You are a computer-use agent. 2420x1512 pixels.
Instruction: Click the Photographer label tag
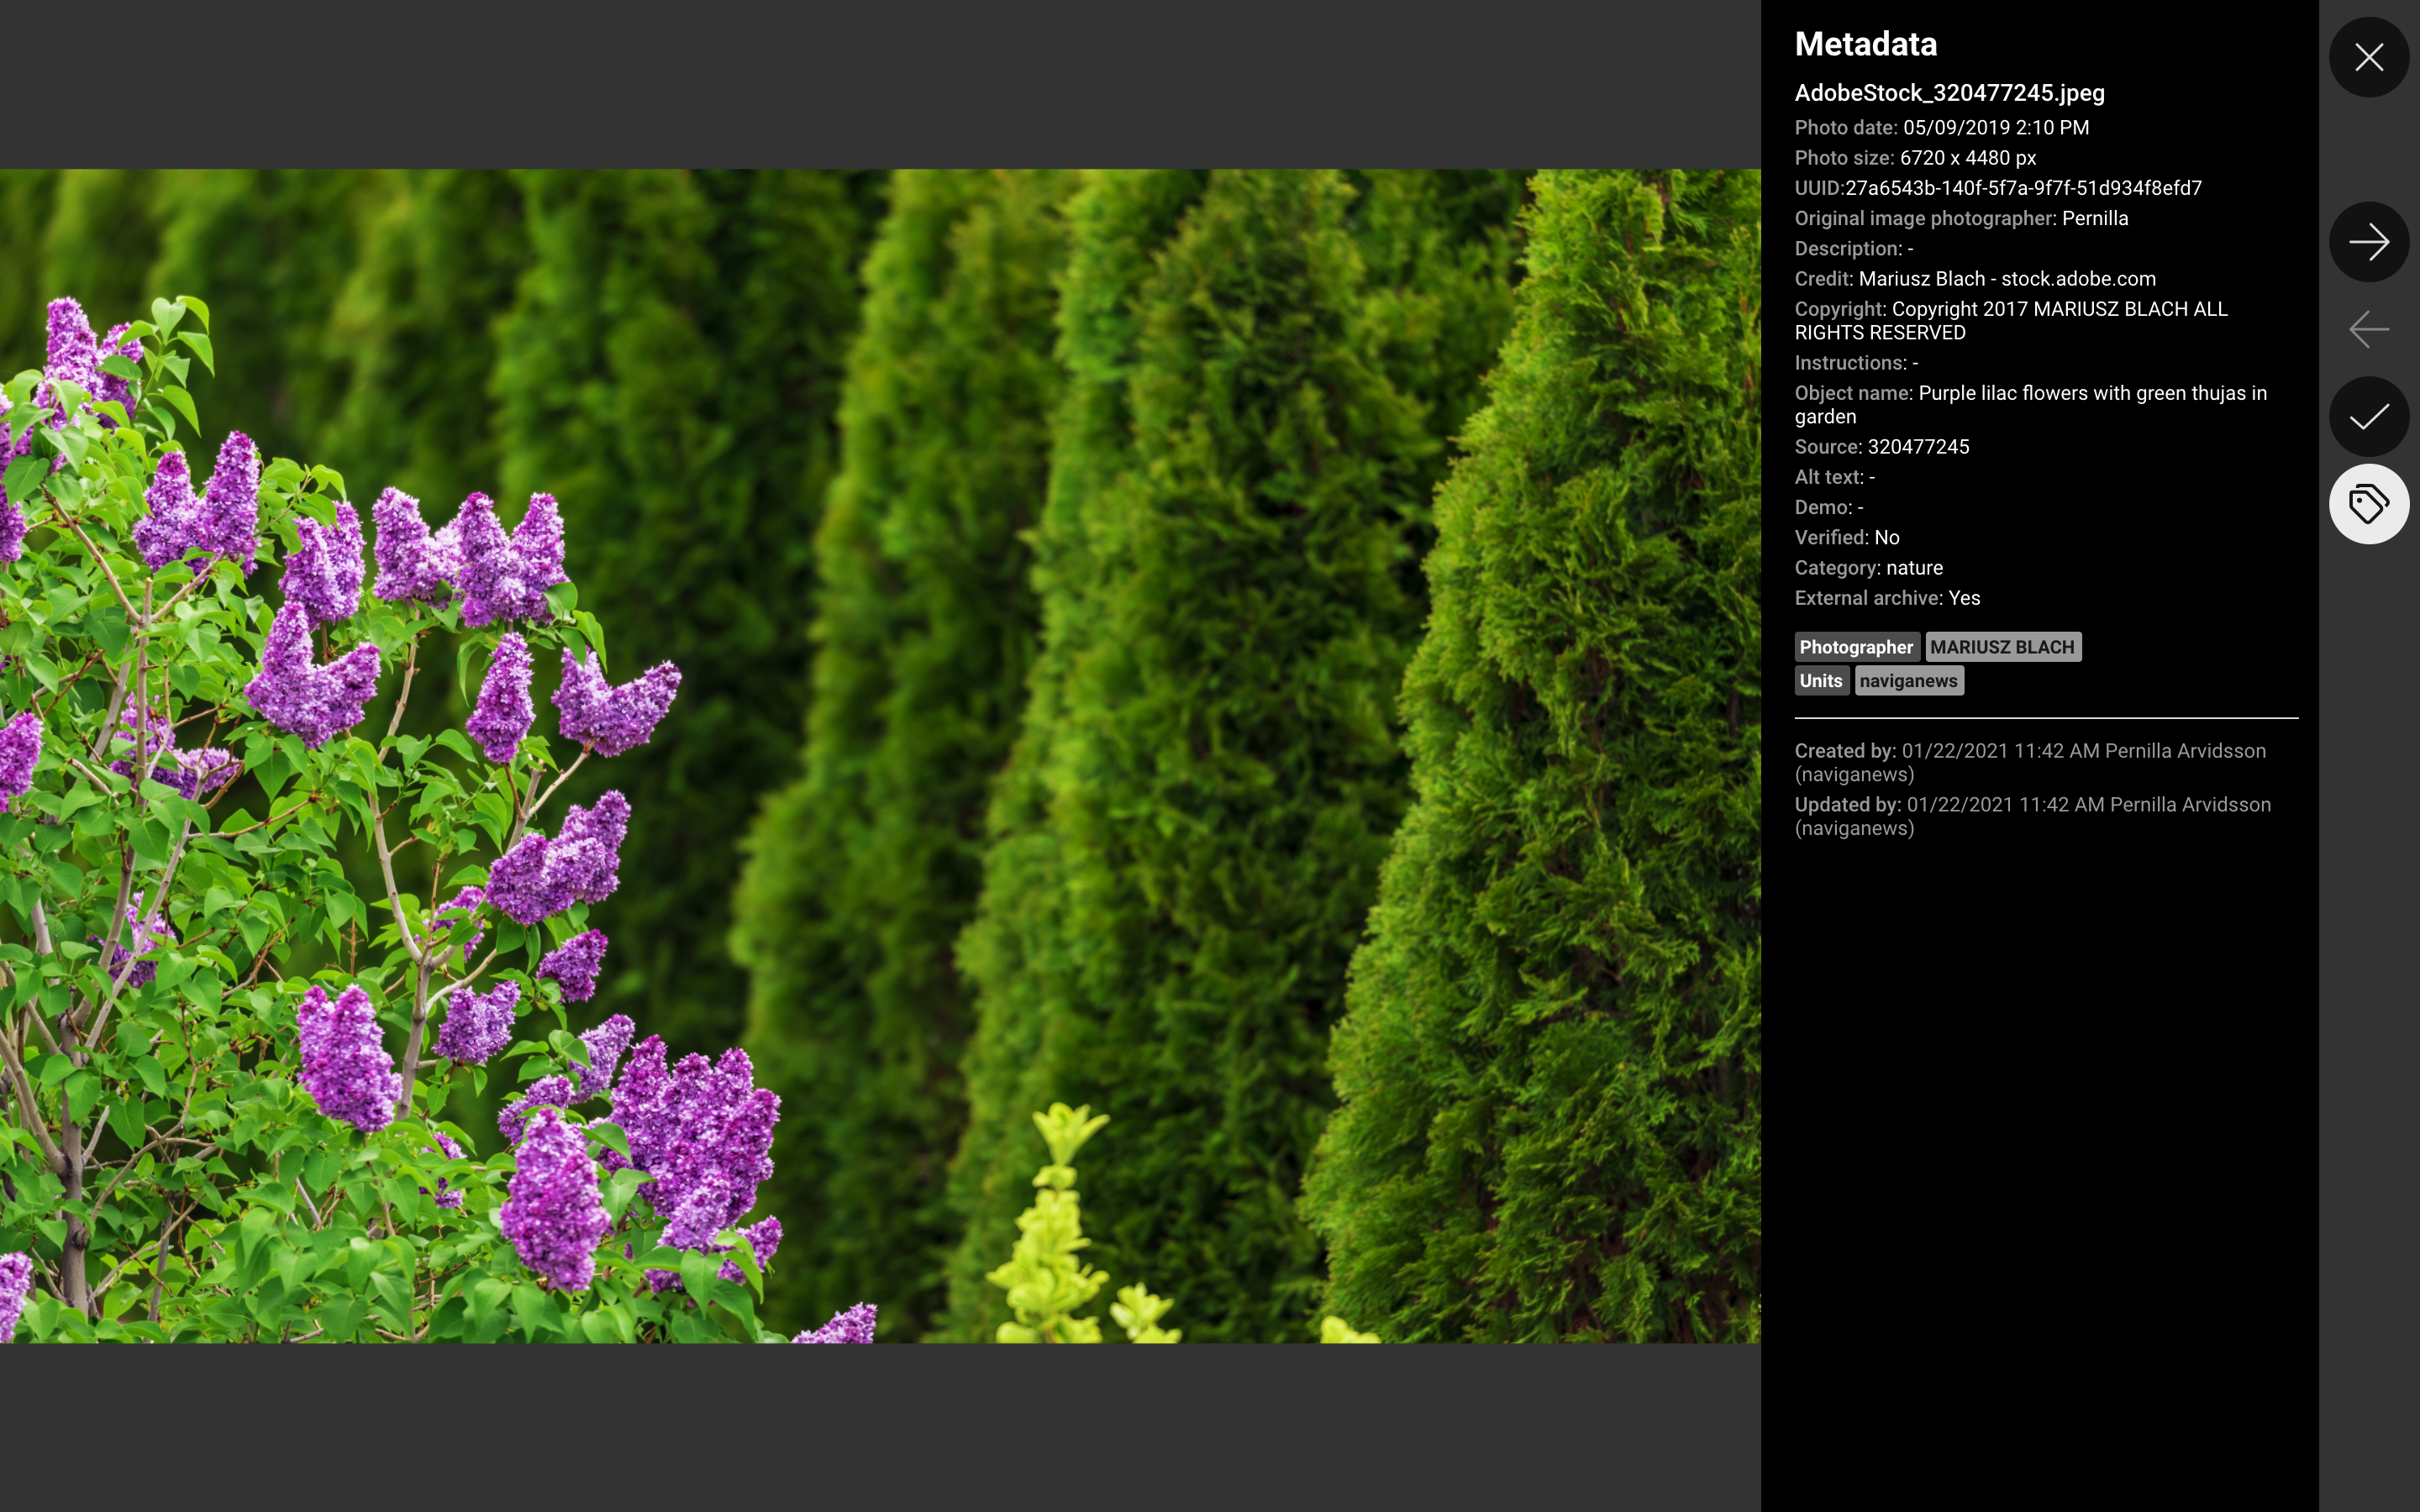pyautogui.click(x=1856, y=647)
